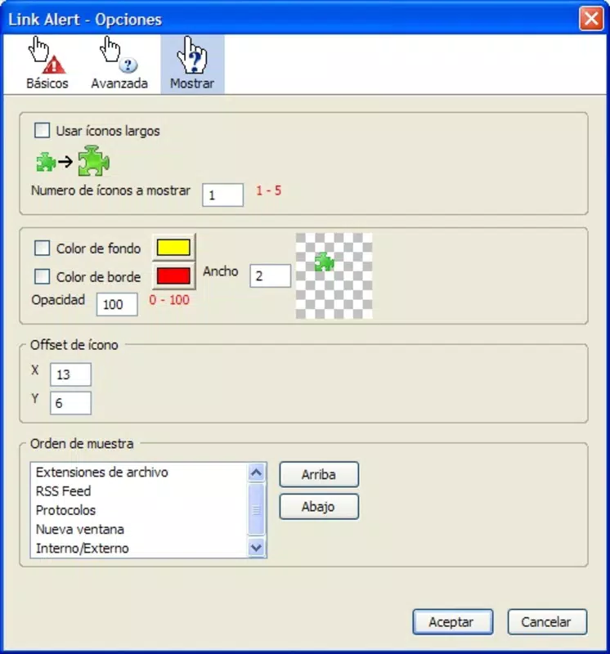This screenshot has height=654, width=610.
Task: Click the list scrollbar thumb
Action: click(x=256, y=509)
